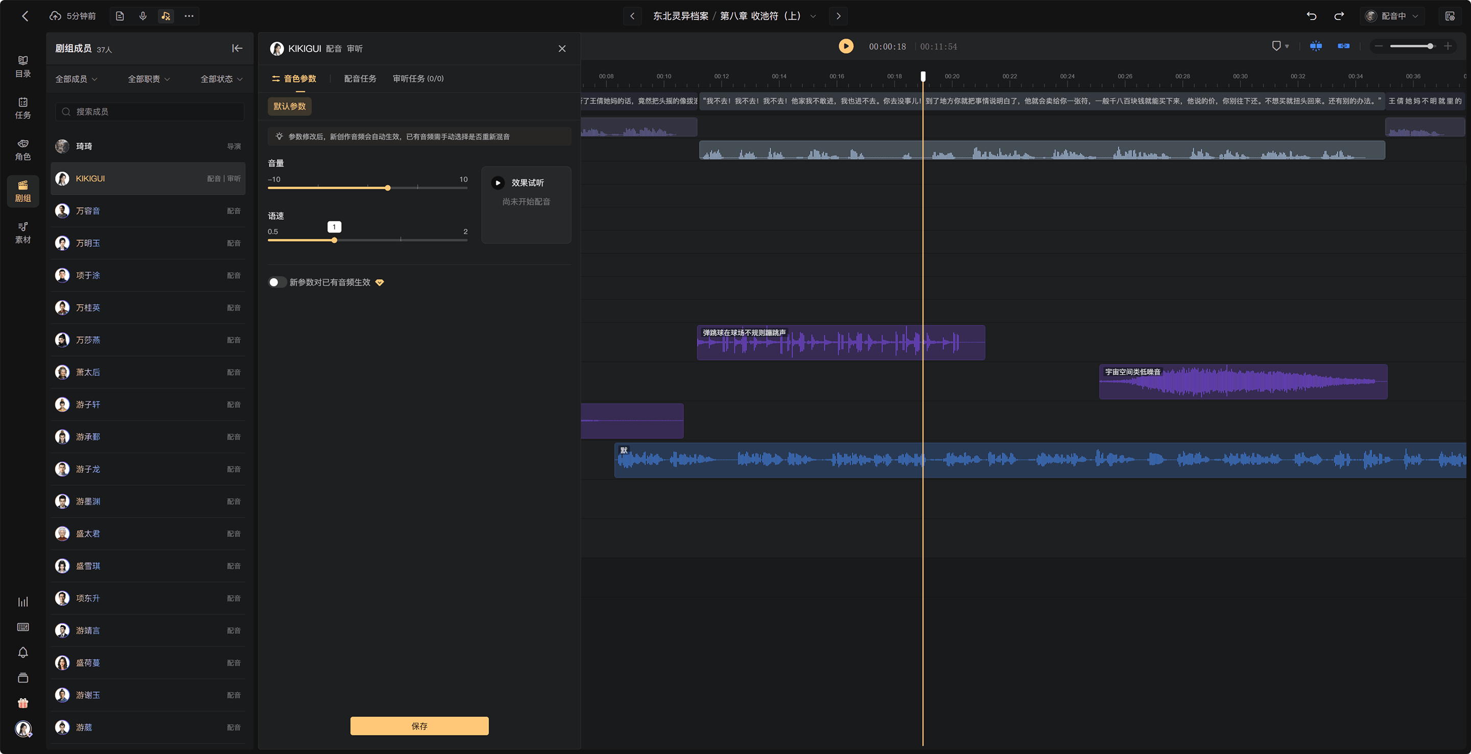Image resolution: width=1471 pixels, height=754 pixels.
Task: Click the 效果试听 play button
Action: 498,183
